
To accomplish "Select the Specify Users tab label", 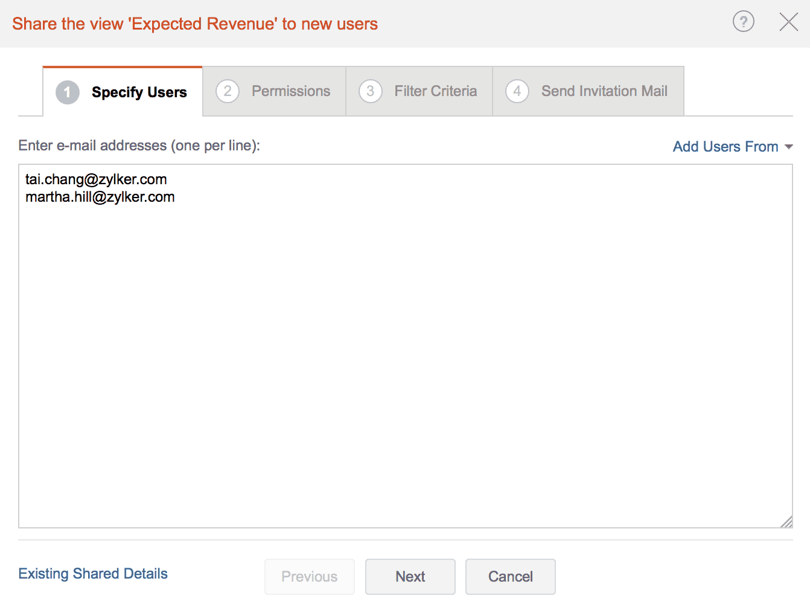I will point(139,92).
